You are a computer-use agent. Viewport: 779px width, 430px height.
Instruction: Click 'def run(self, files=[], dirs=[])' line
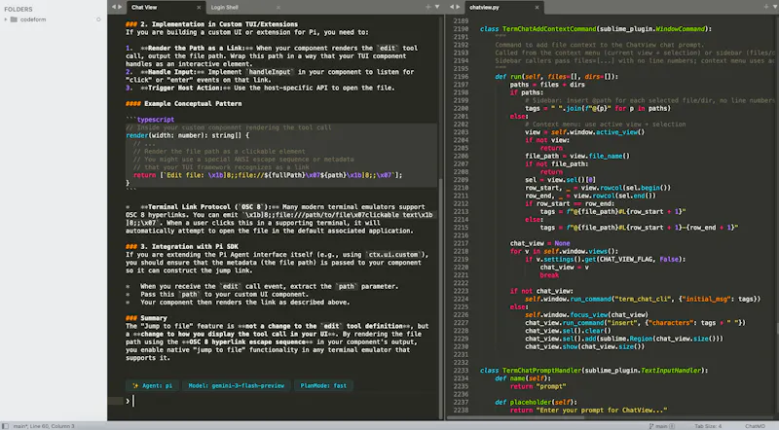pyautogui.click(x=556, y=77)
